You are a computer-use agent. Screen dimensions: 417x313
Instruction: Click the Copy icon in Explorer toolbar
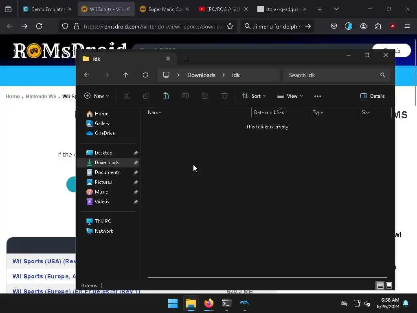pyautogui.click(x=146, y=96)
